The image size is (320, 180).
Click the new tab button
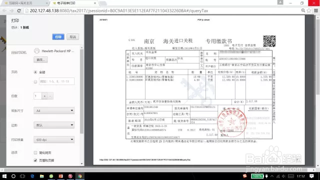click(x=103, y=3)
